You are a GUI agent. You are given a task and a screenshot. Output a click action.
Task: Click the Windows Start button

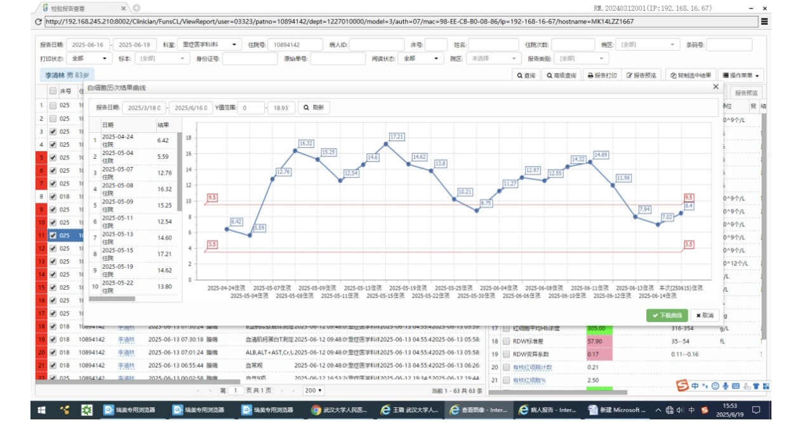pyautogui.click(x=42, y=410)
